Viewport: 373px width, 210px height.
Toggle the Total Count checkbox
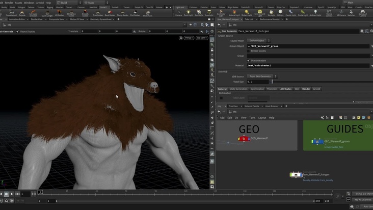pos(221,98)
